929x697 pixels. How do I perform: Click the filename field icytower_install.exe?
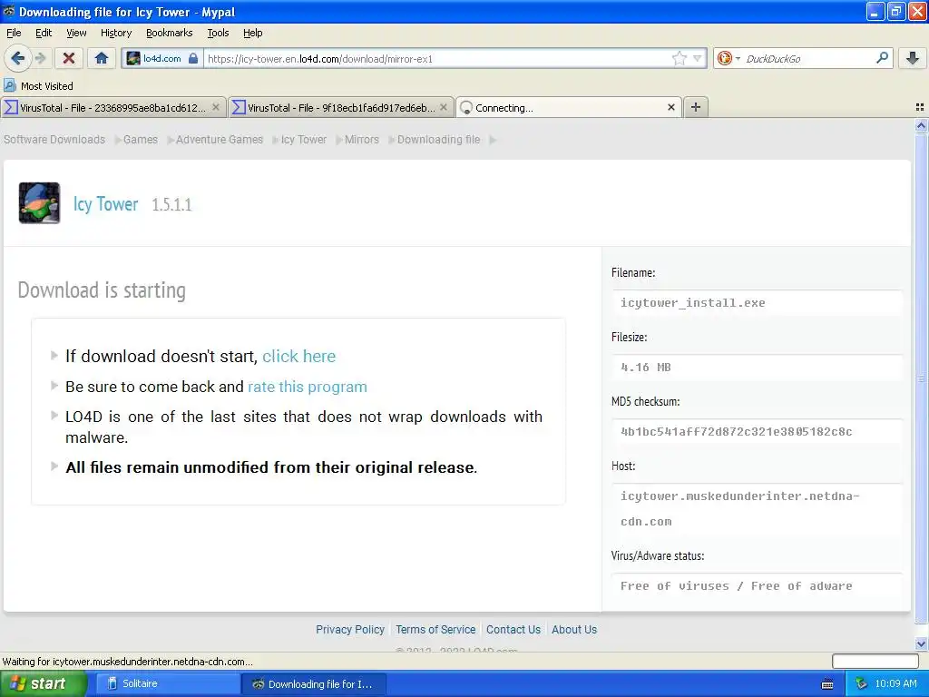[x=758, y=303]
